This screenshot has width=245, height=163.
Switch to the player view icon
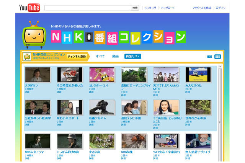[209, 57]
